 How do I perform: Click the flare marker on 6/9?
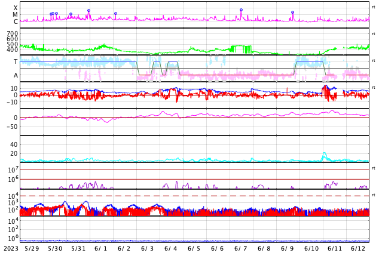click(x=292, y=13)
